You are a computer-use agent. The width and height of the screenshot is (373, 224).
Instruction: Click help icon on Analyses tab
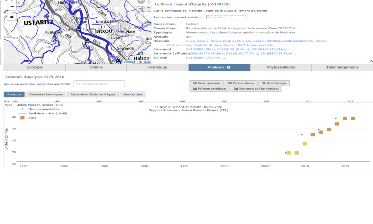click(229, 67)
